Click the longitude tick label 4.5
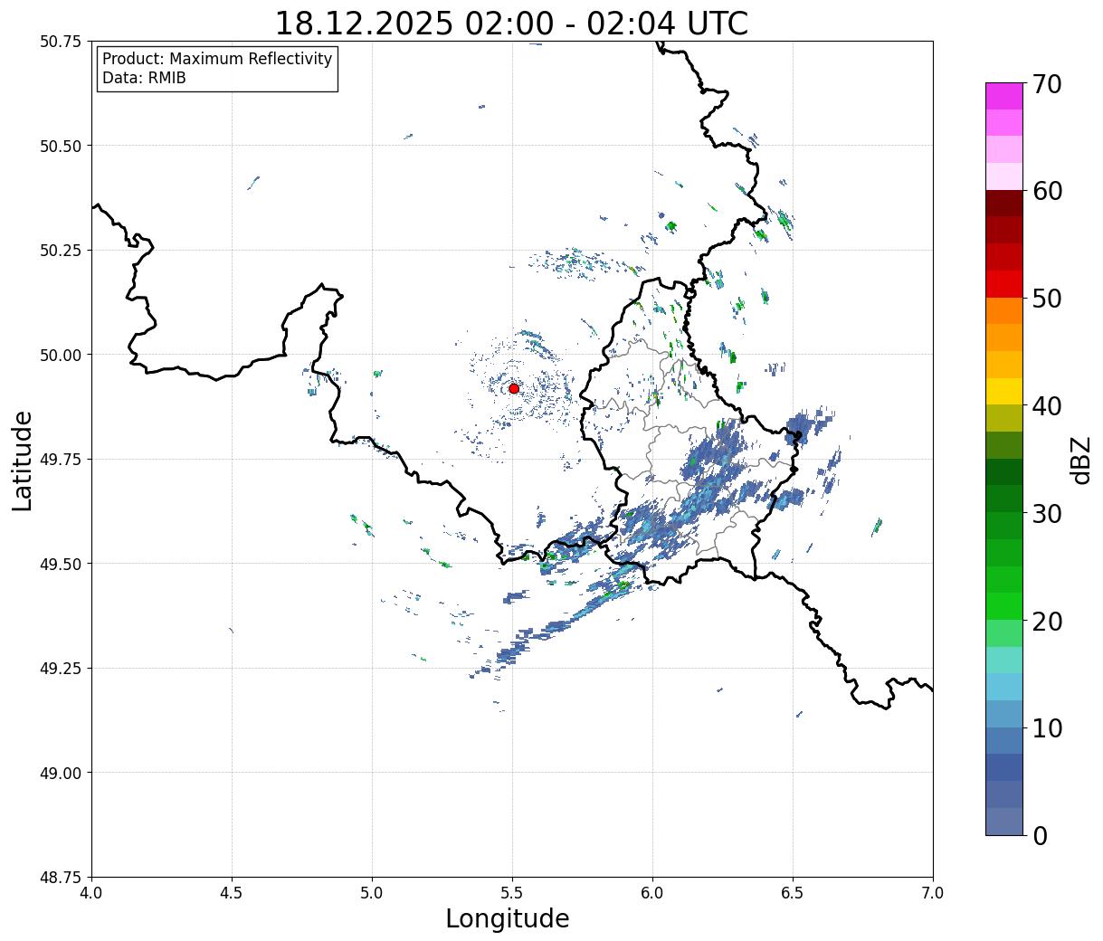This screenshot has width=1103, height=941. tap(232, 892)
